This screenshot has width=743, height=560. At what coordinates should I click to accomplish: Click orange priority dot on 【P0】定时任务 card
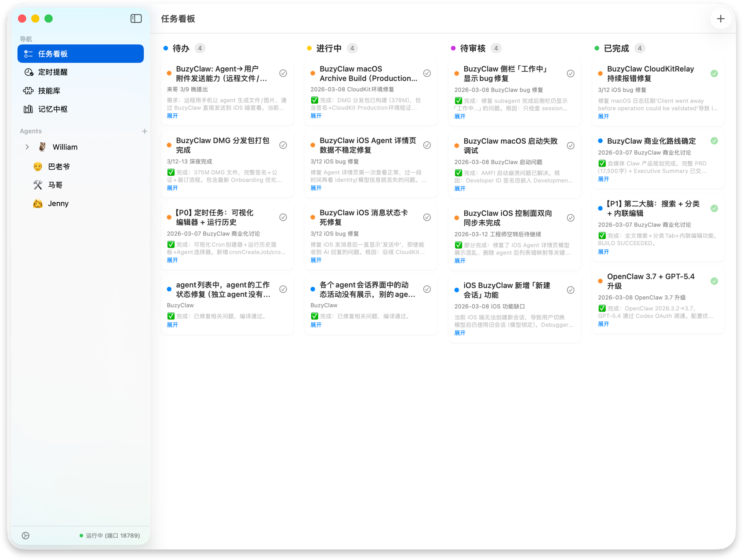[169, 217]
